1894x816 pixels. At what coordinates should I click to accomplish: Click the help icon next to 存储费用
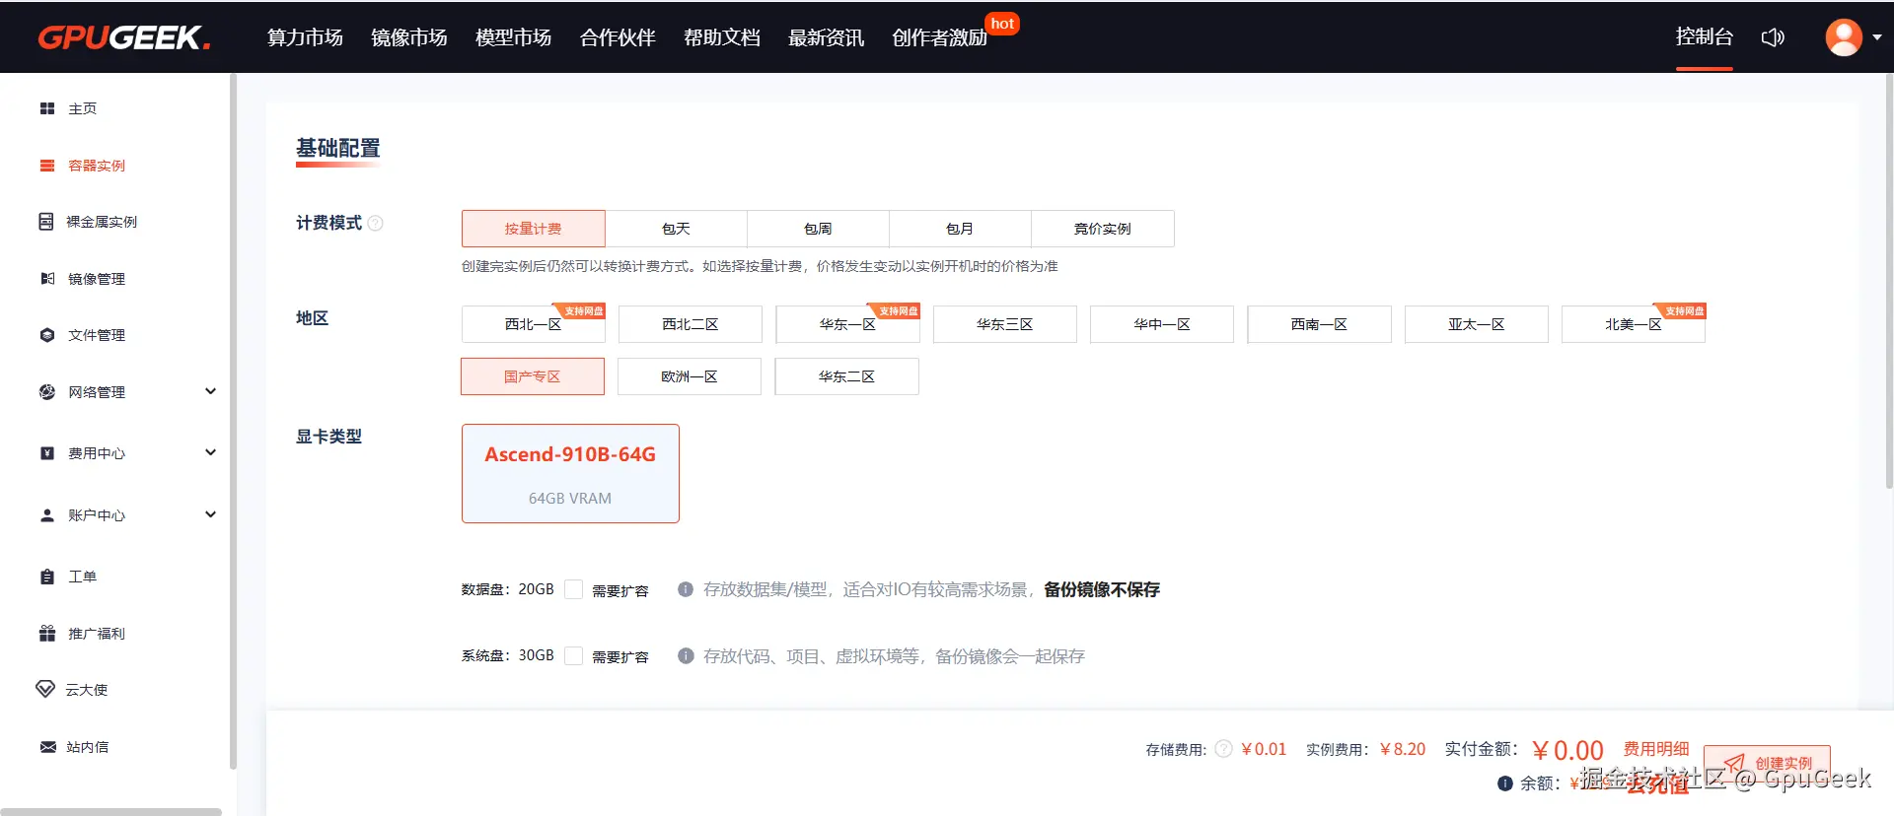pyautogui.click(x=1224, y=749)
